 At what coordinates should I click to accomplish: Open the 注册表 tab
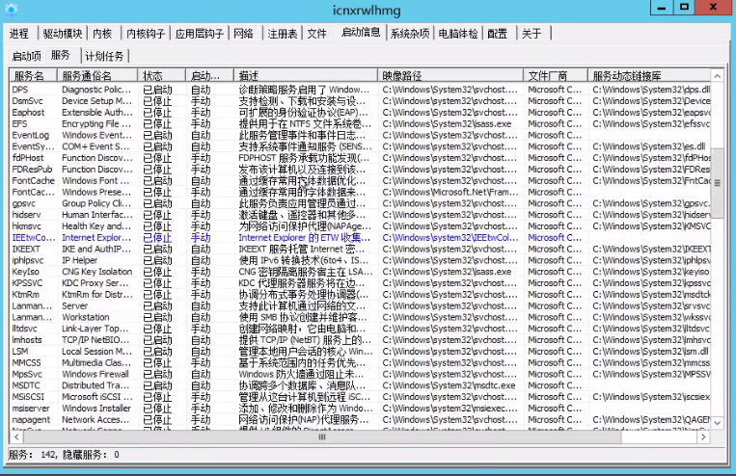point(283,33)
